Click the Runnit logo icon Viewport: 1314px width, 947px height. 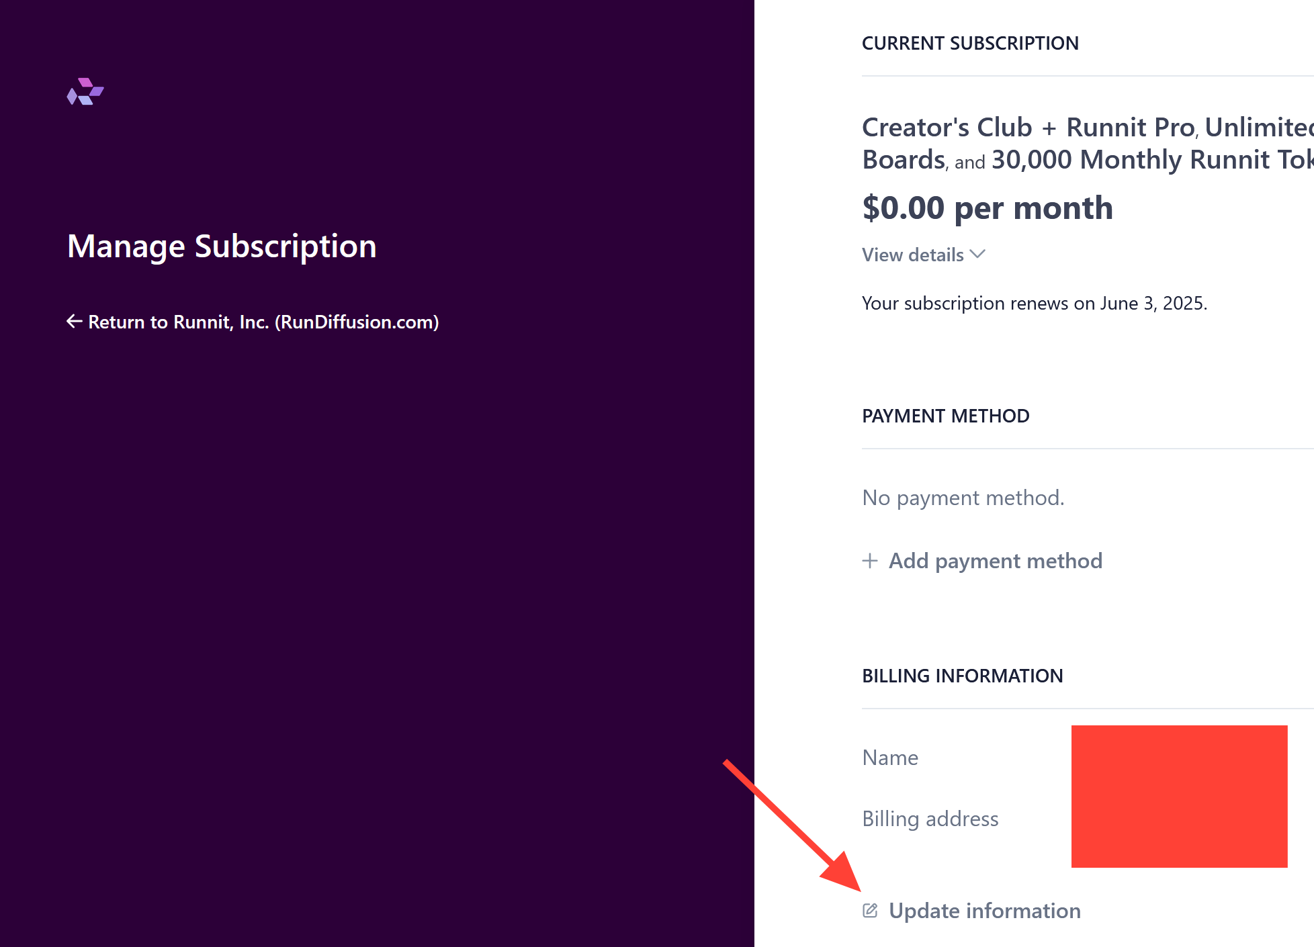click(85, 92)
